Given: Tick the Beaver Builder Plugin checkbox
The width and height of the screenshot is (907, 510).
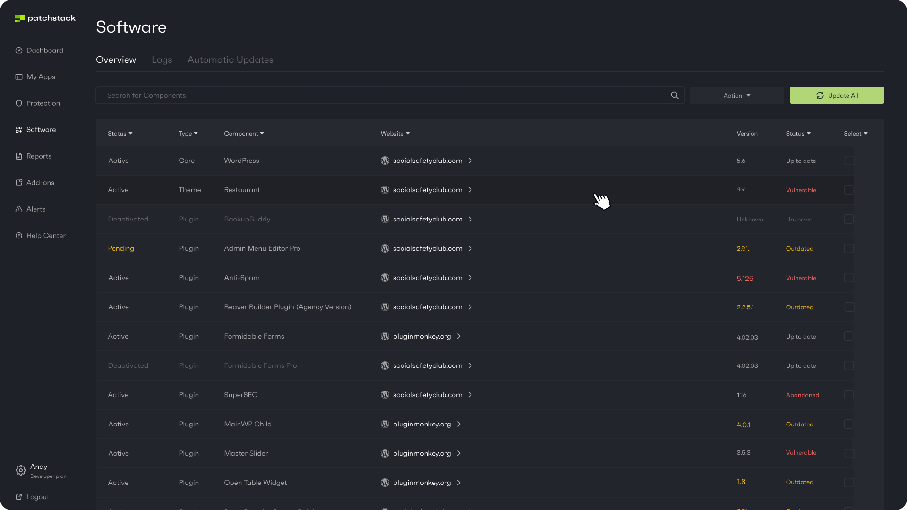Looking at the screenshot, I should point(849,307).
